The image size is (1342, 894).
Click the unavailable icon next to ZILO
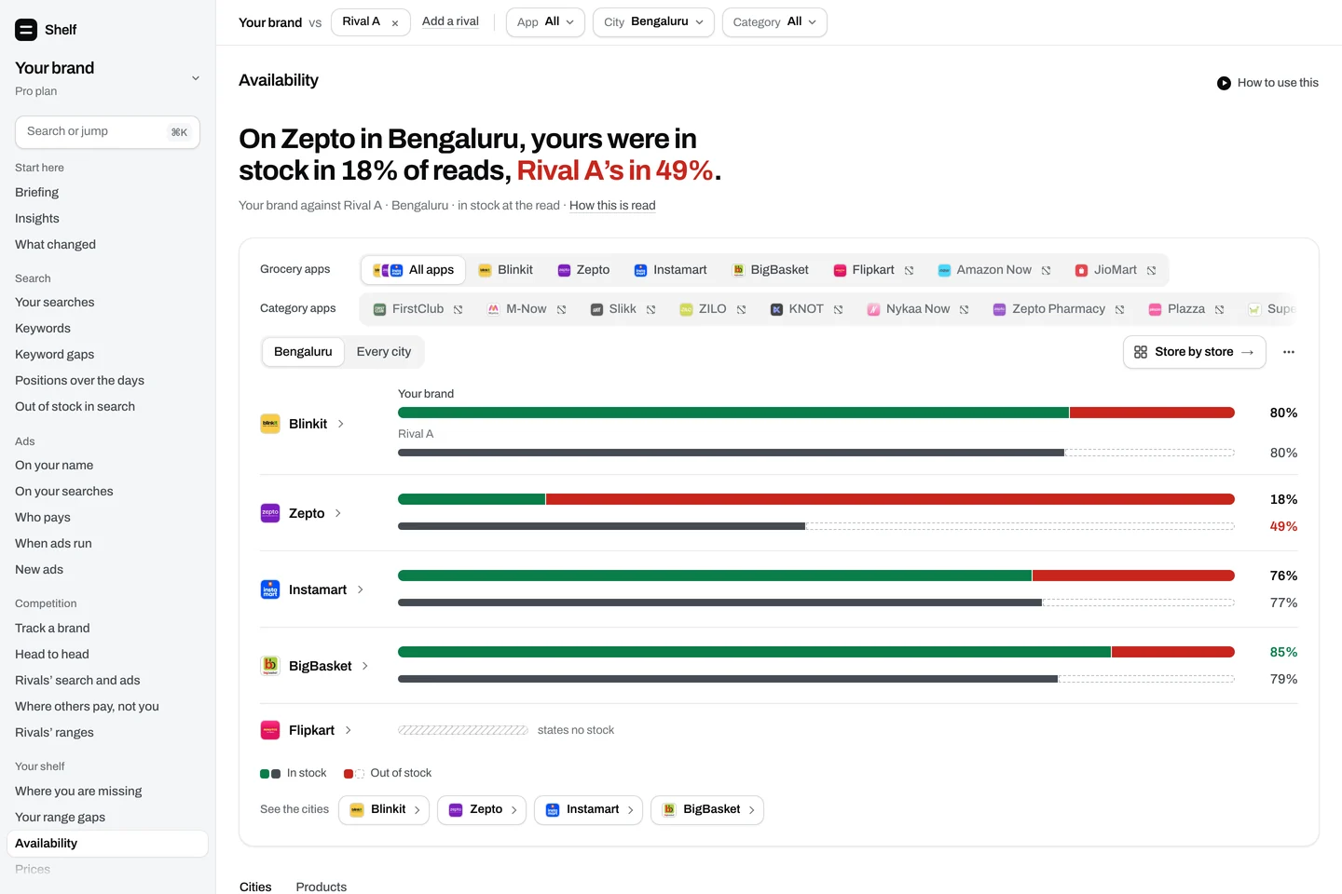(x=741, y=310)
